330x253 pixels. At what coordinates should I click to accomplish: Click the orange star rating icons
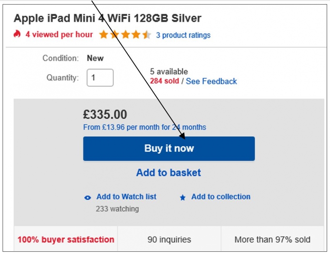pos(125,34)
